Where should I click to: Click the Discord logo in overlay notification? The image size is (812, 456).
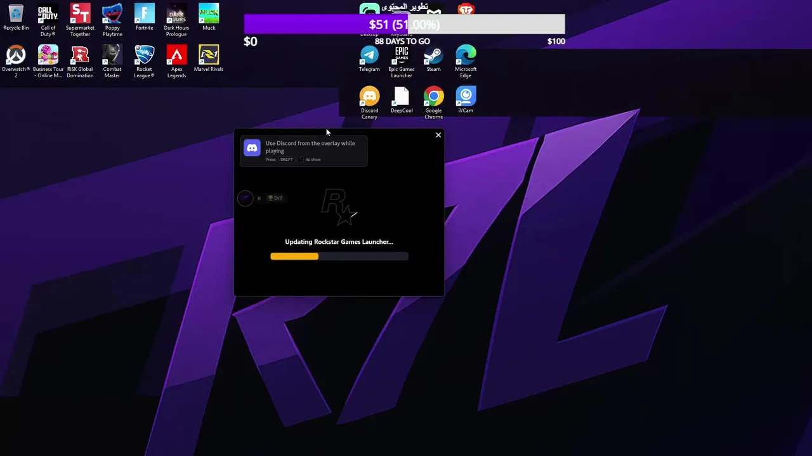[x=252, y=148]
